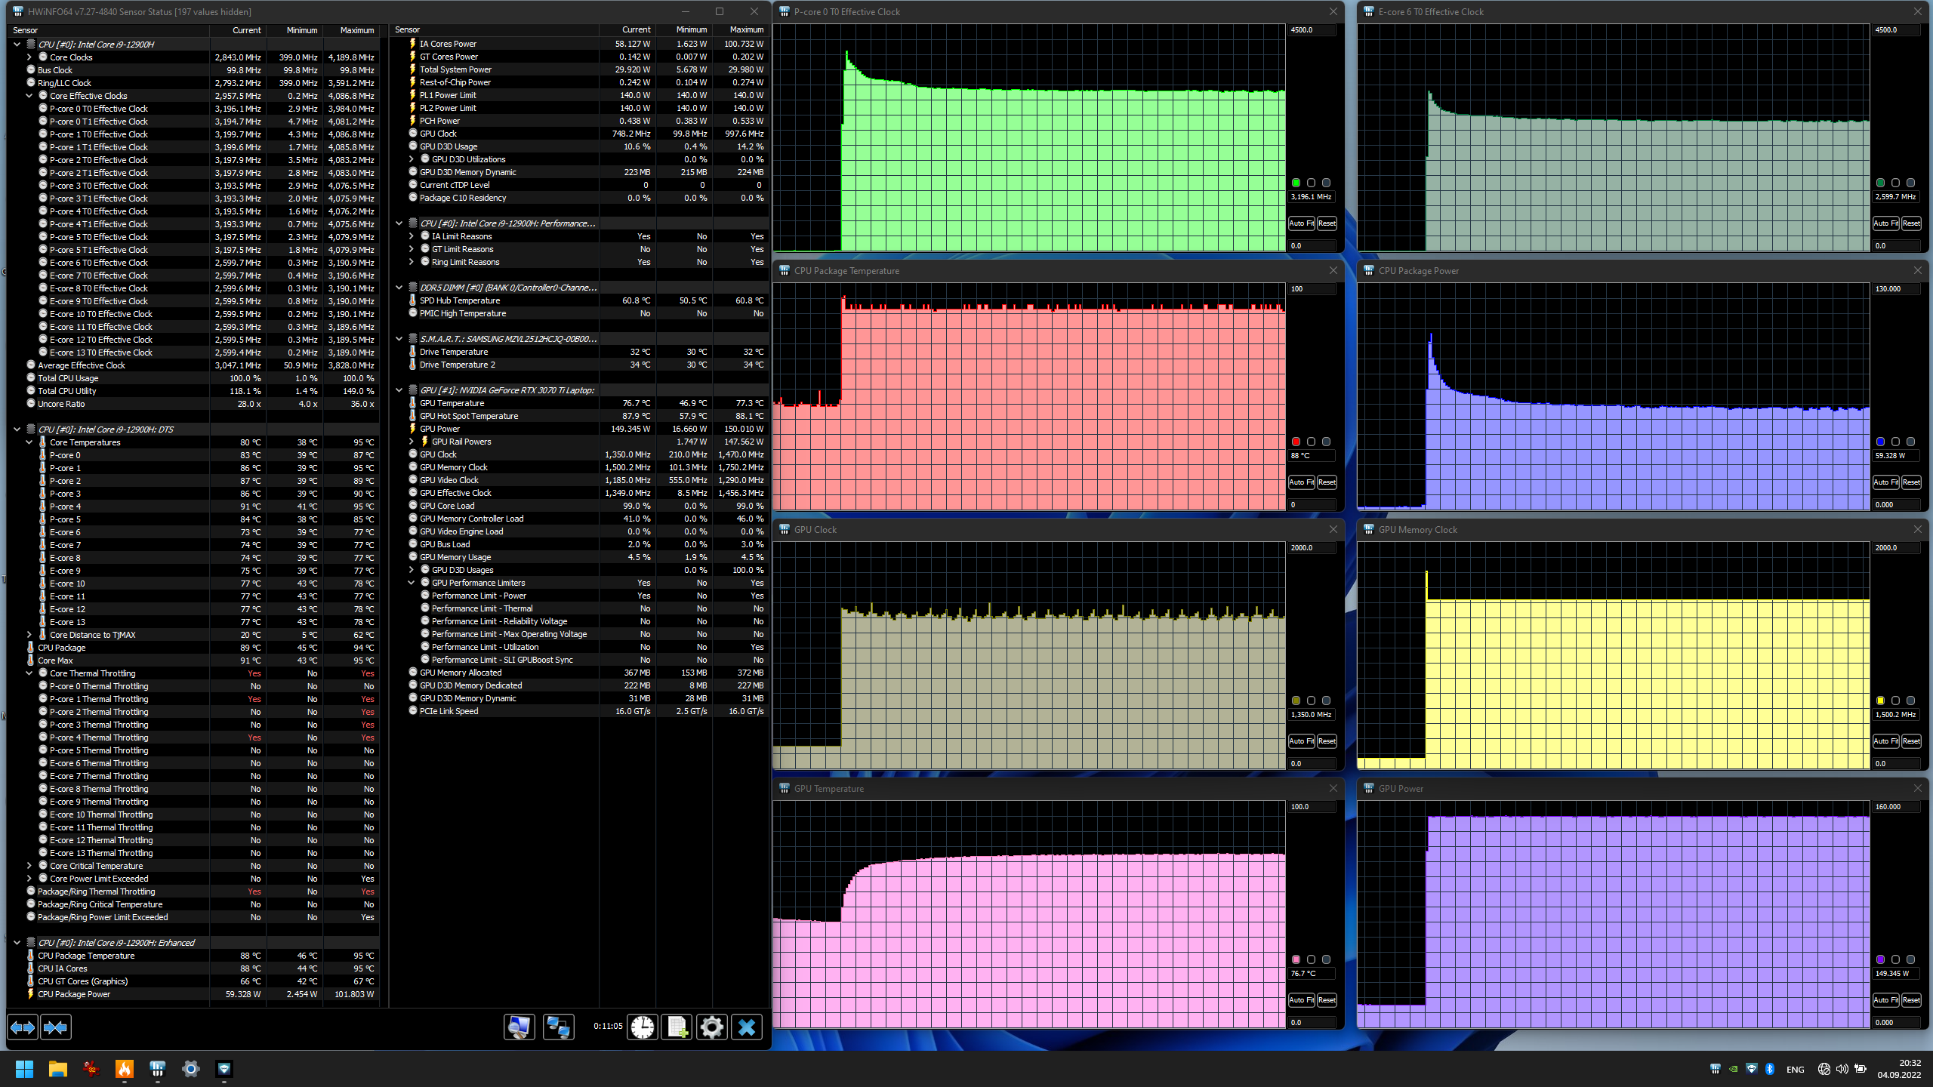Screen dimensions: 1933x1087
Task: Select the green graph-style radio in P-core 0 panel
Action: coord(1296,183)
